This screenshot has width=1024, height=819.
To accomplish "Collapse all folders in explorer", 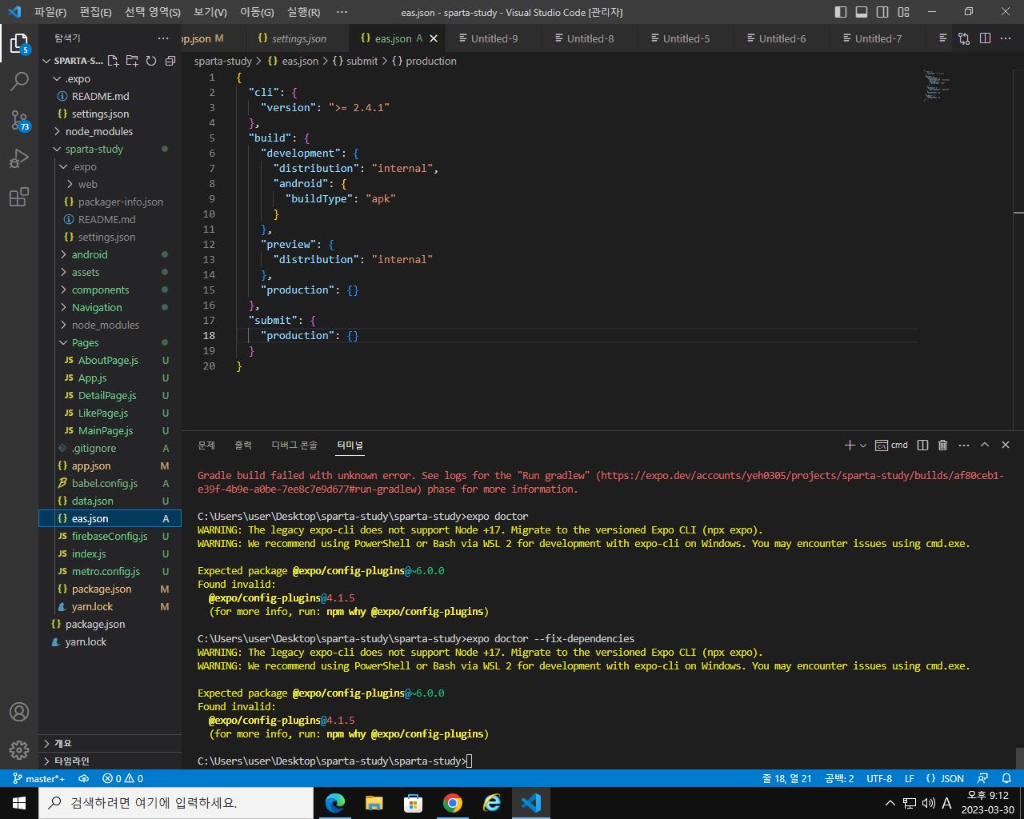I will pos(170,61).
